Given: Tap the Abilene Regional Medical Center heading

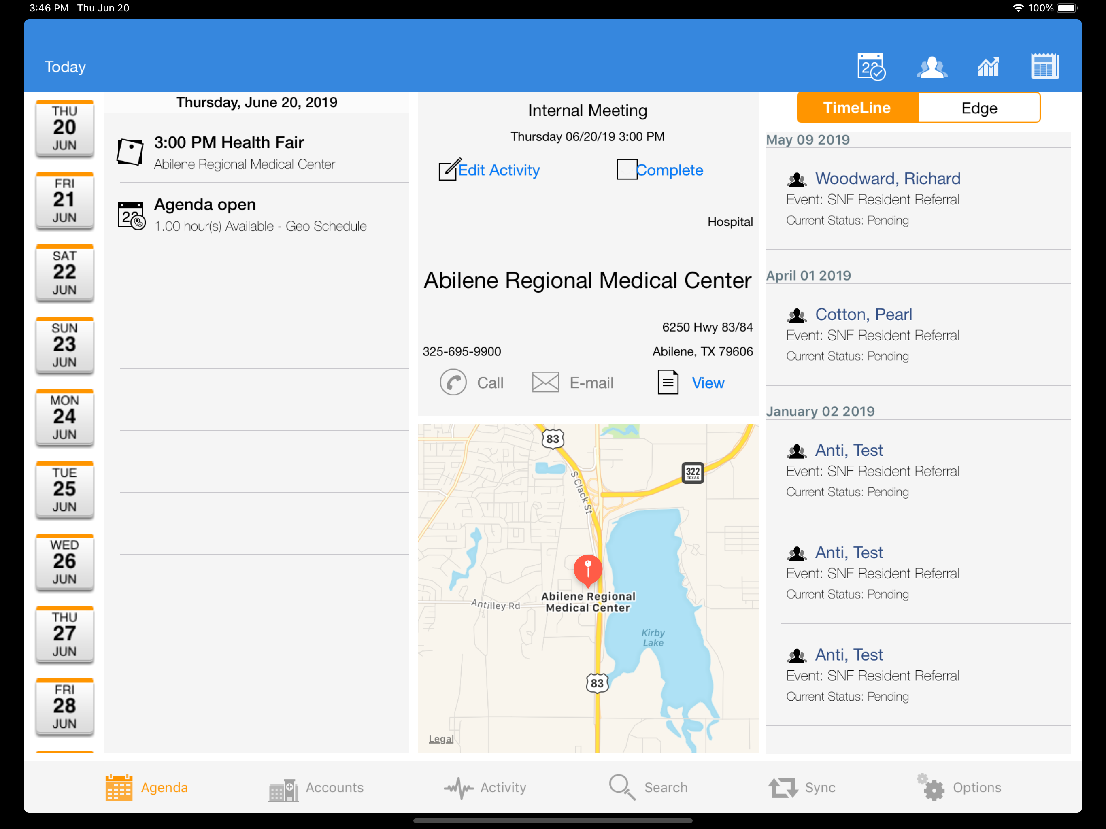Looking at the screenshot, I should pyautogui.click(x=587, y=281).
